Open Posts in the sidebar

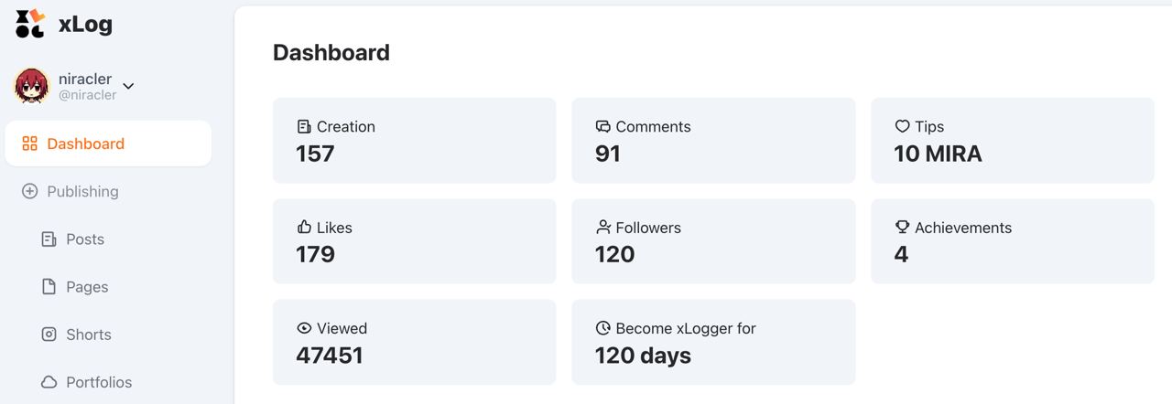click(85, 239)
